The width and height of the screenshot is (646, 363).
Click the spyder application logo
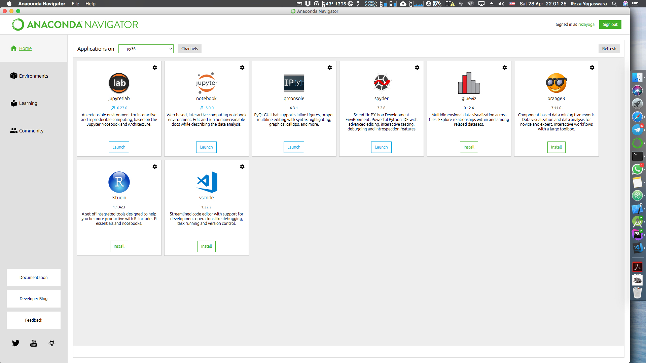[381, 83]
